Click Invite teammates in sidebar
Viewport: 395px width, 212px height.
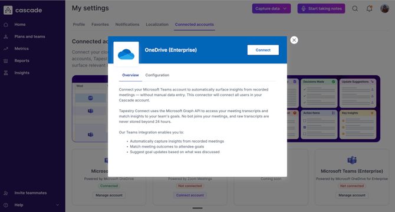pyautogui.click(x=31, y=193)
